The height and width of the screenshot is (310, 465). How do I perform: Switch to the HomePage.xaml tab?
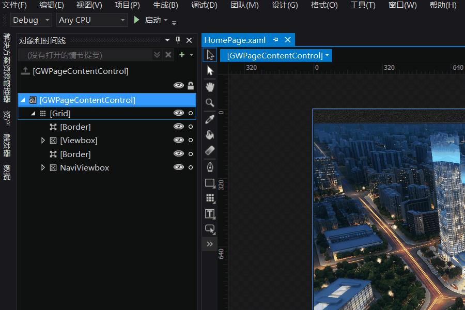click(235, 40)
